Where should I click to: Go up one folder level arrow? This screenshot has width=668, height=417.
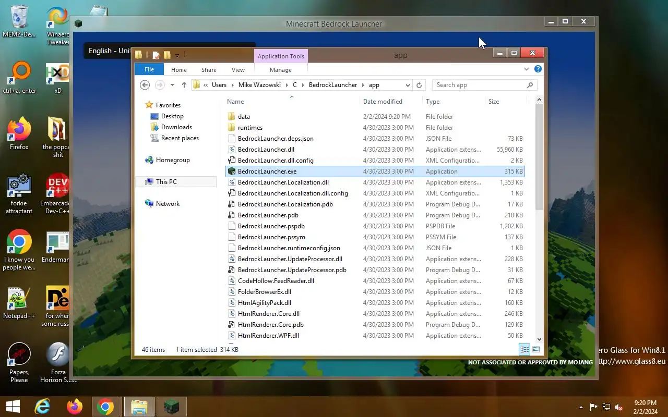[184, 85]
